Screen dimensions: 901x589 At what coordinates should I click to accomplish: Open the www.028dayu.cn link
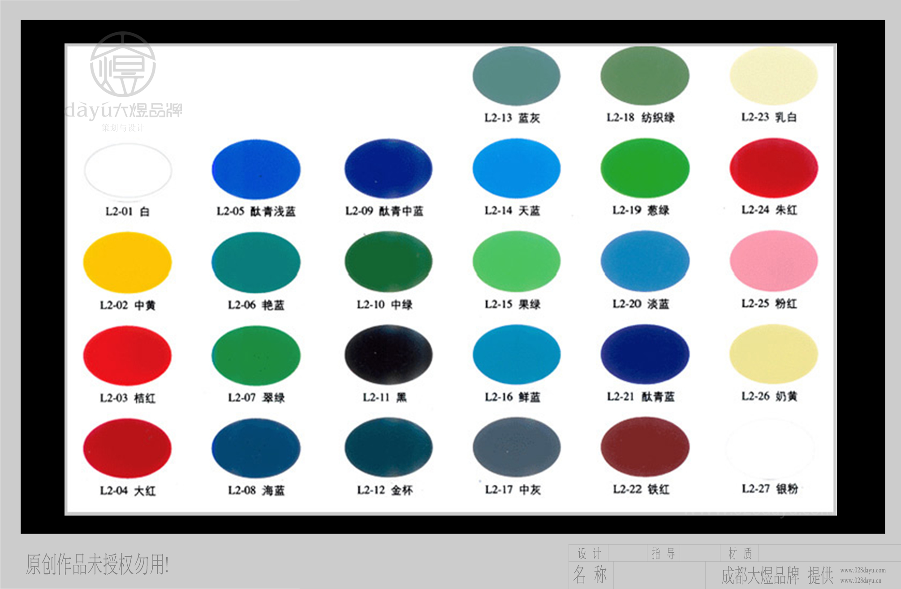pos(861,580)
